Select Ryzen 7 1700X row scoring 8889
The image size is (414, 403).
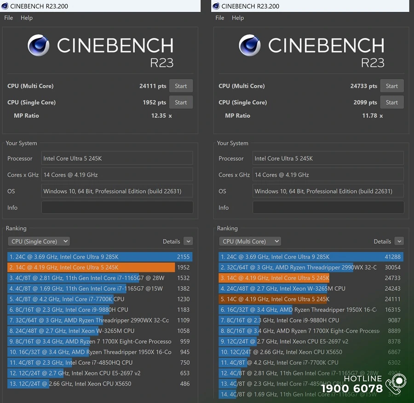tap(311, 331)
